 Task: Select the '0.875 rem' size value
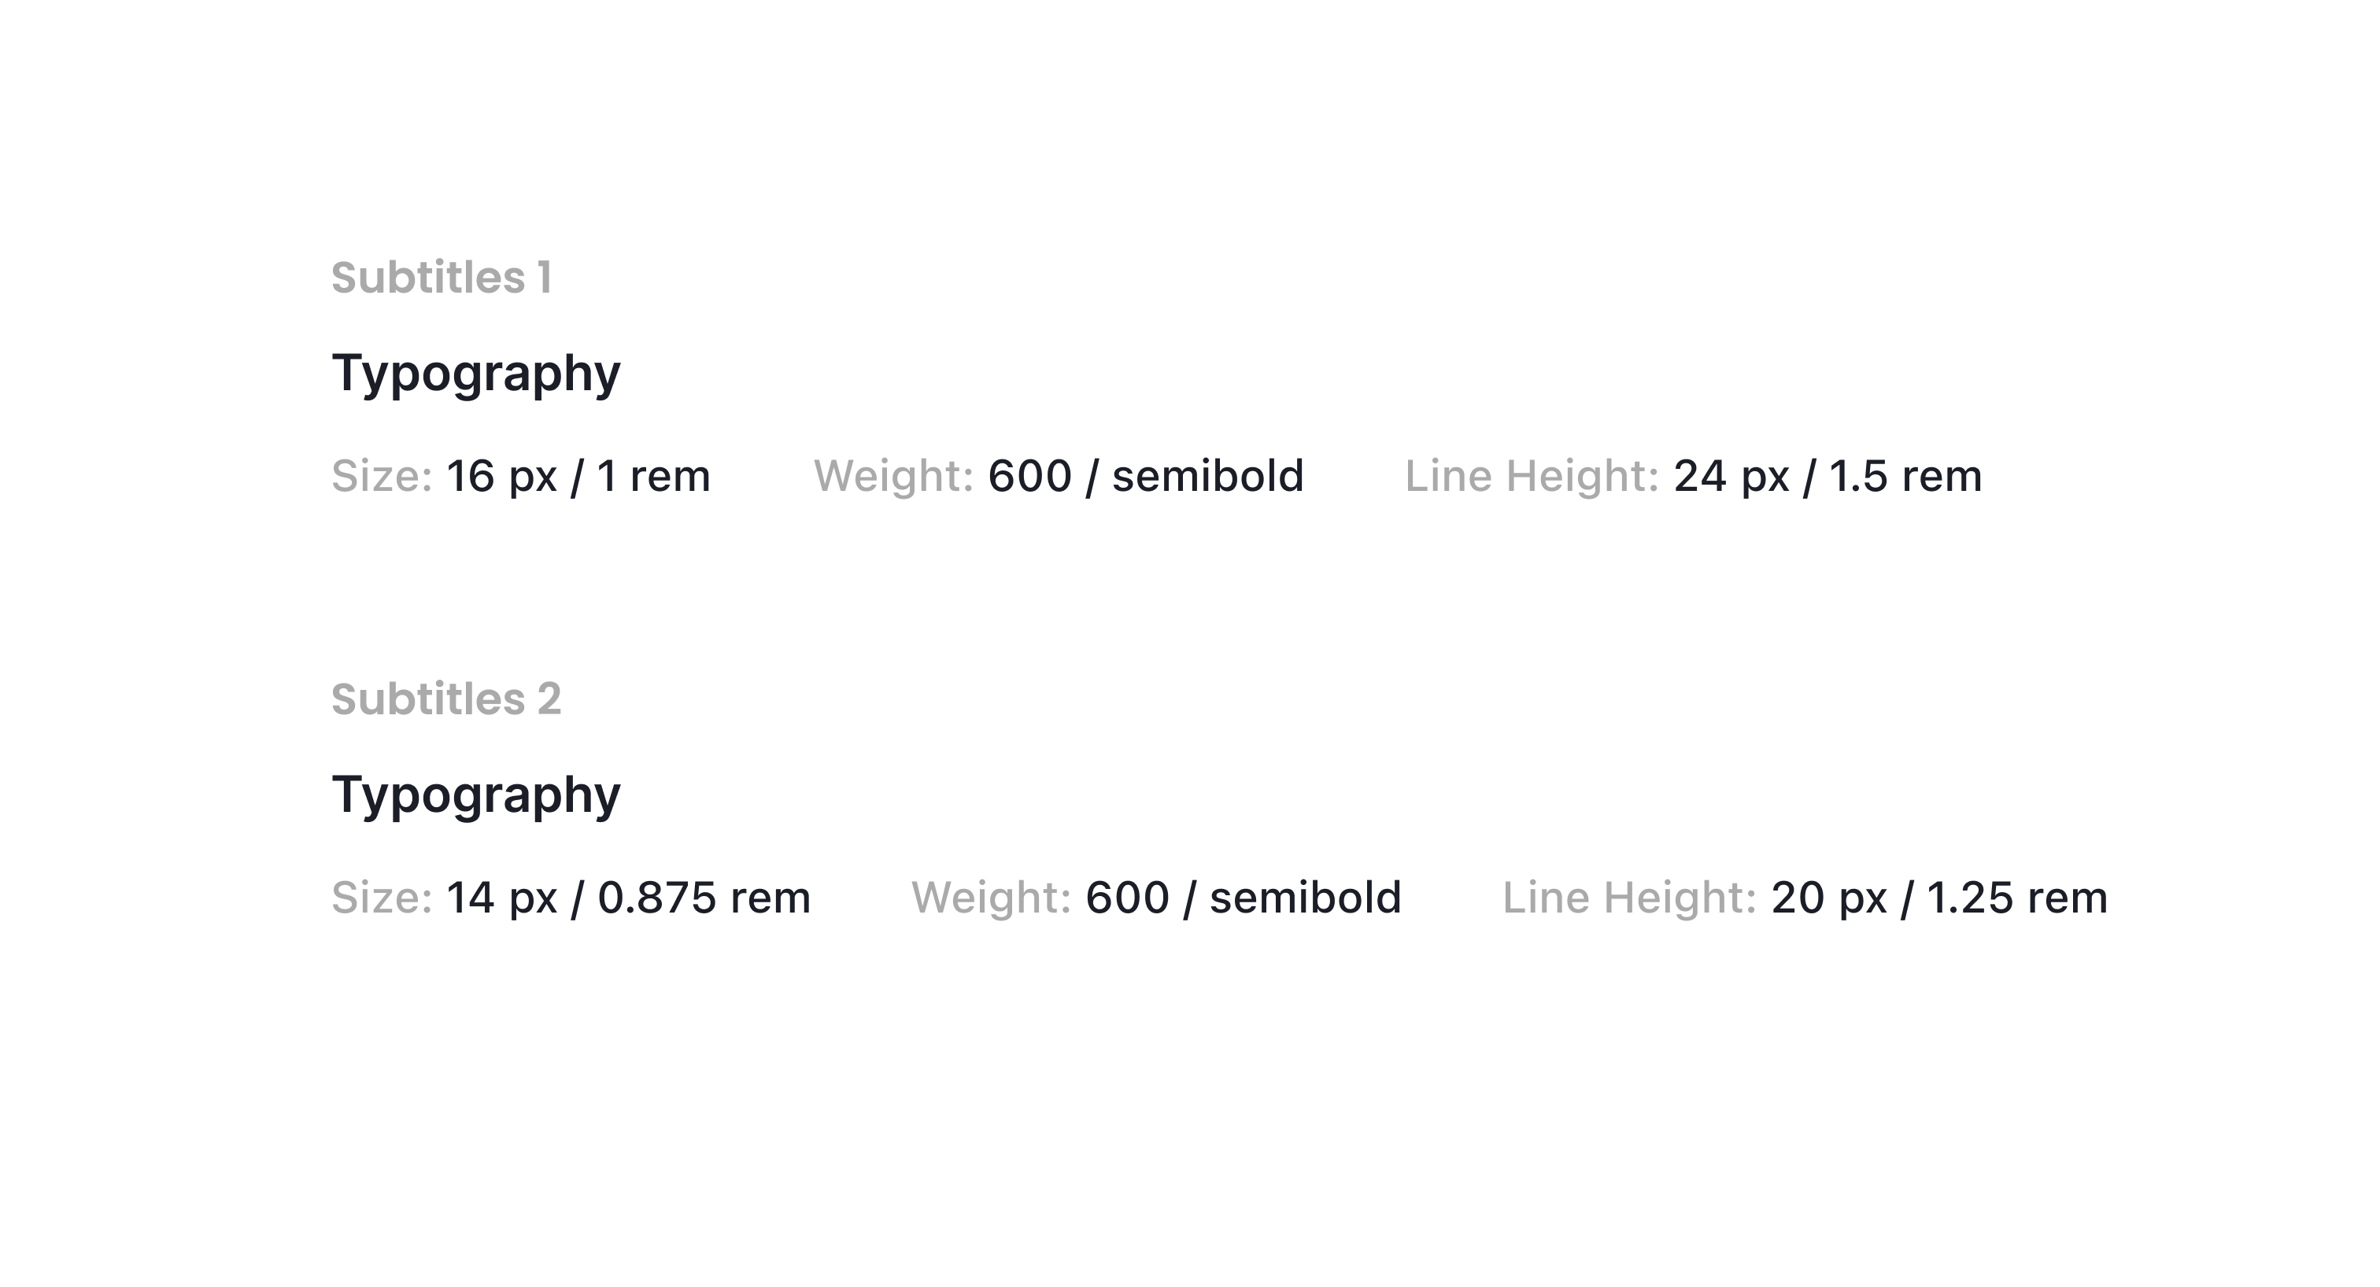coord(704,898)
